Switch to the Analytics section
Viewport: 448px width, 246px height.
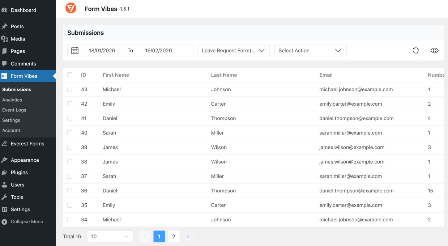pos(12,100)
